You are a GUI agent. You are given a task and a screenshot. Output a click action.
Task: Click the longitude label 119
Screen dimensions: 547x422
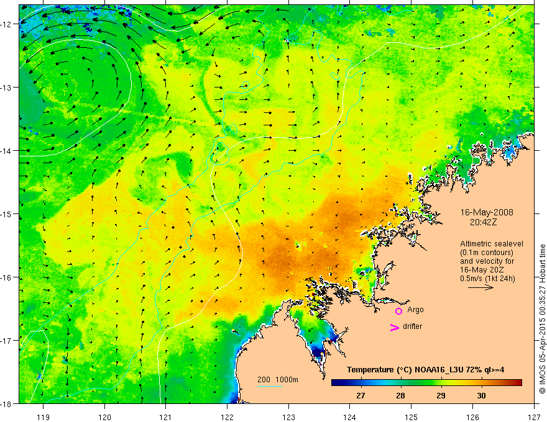[x=44, y=417]
